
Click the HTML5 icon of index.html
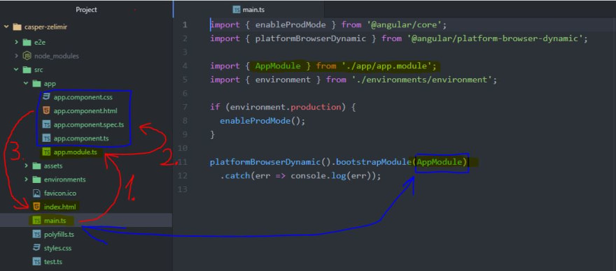37,206
